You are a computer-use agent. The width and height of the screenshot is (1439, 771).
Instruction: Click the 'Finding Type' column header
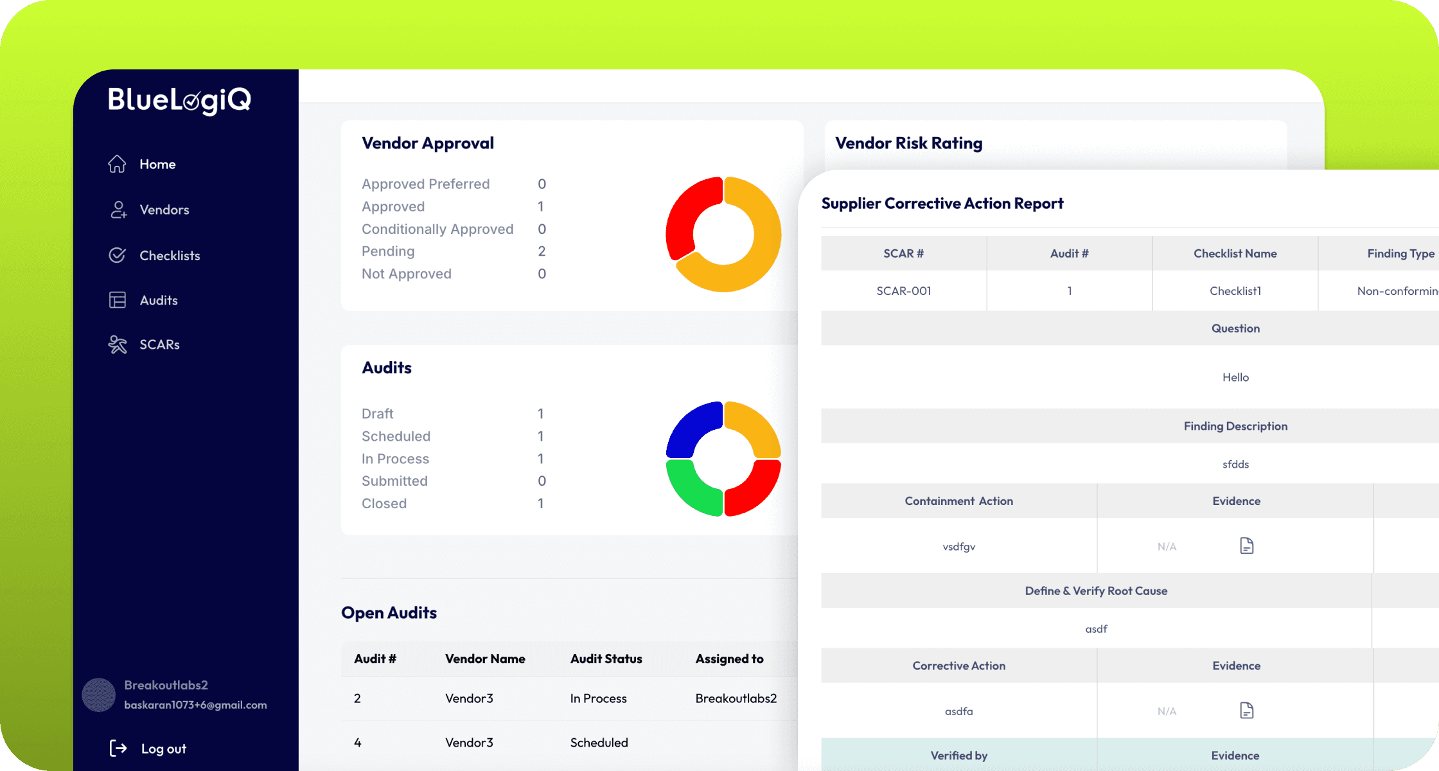pyautogui.click(x=1379, y=253)
